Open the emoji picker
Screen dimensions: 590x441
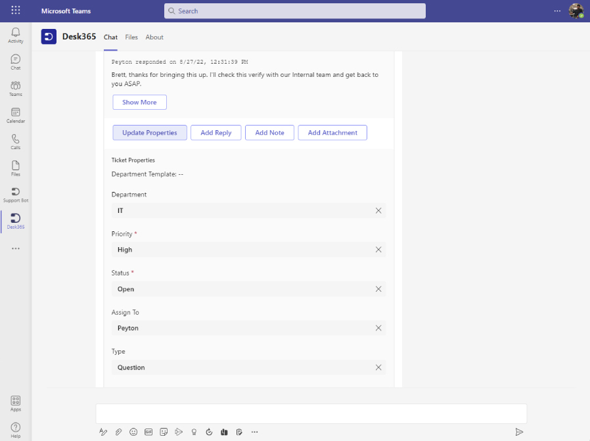[133, 432]
